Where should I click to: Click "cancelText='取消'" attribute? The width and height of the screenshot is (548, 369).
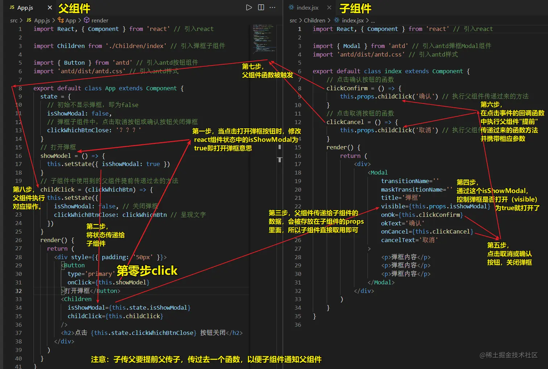coord(410,240)
